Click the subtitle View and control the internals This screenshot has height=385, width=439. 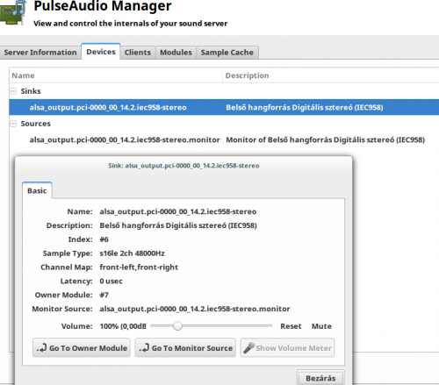(x=130, y=24)
